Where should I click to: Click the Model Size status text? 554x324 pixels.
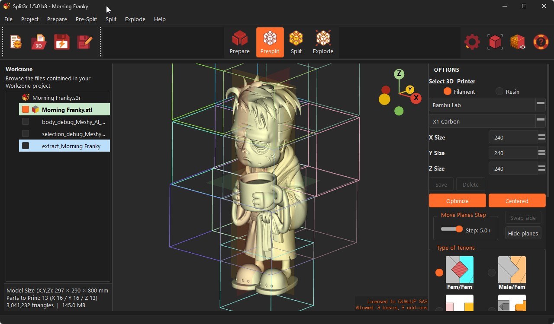tap(57, 290)
